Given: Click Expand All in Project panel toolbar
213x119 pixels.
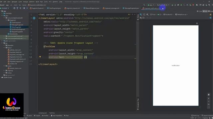Looking at the screenshot, I should tap(17, 8).
